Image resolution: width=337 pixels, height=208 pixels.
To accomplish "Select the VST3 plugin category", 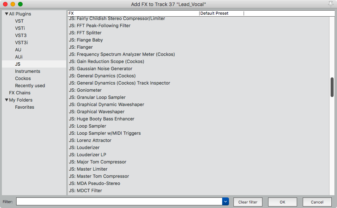I will point(21,35).
